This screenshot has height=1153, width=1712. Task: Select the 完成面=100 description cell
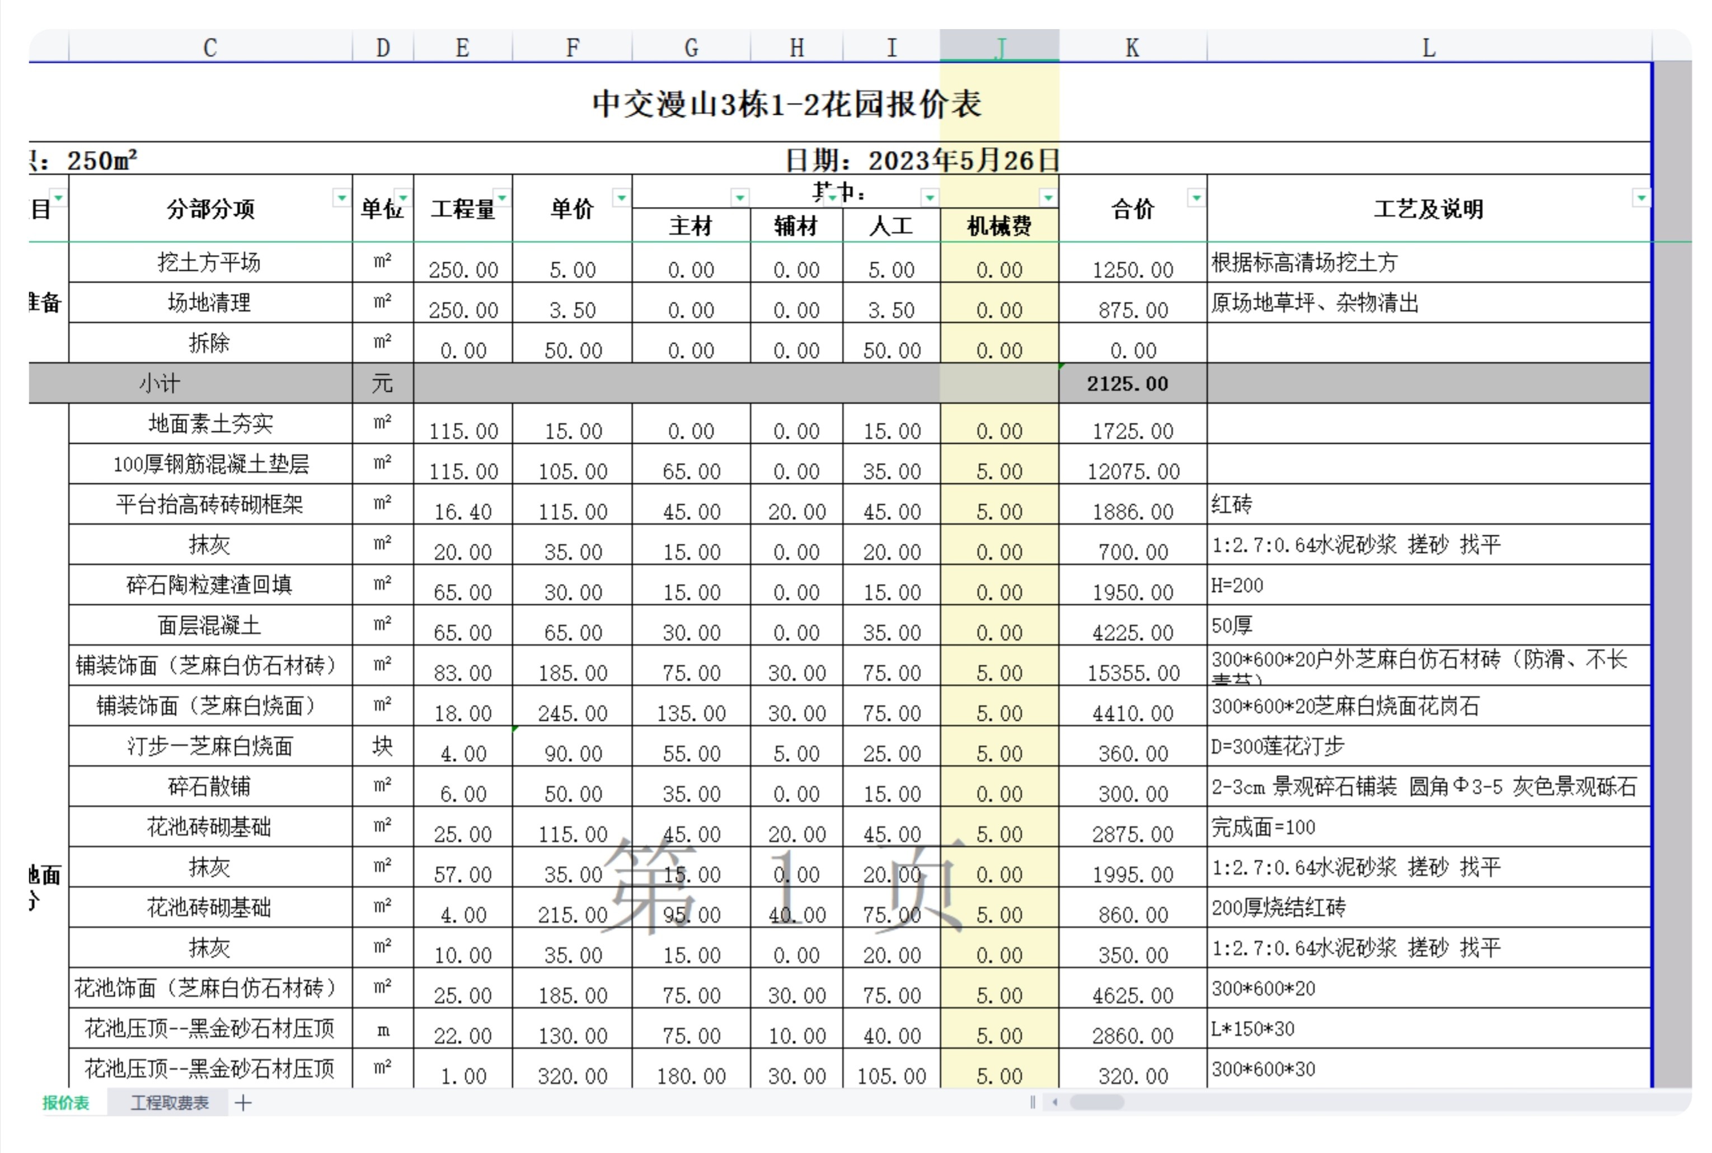click(1429, 827)
